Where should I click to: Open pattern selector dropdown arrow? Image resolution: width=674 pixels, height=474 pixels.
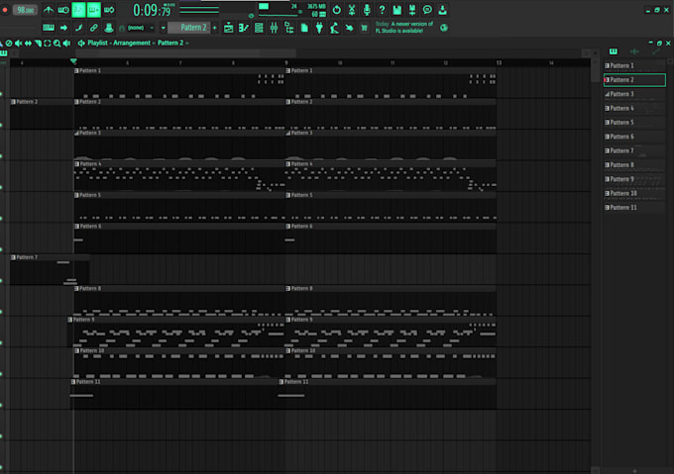[x=163, y=28]
